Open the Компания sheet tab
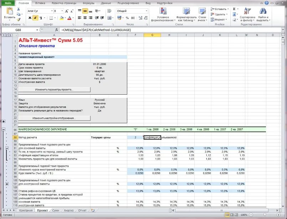287x219 pixels. click(26, 210)
